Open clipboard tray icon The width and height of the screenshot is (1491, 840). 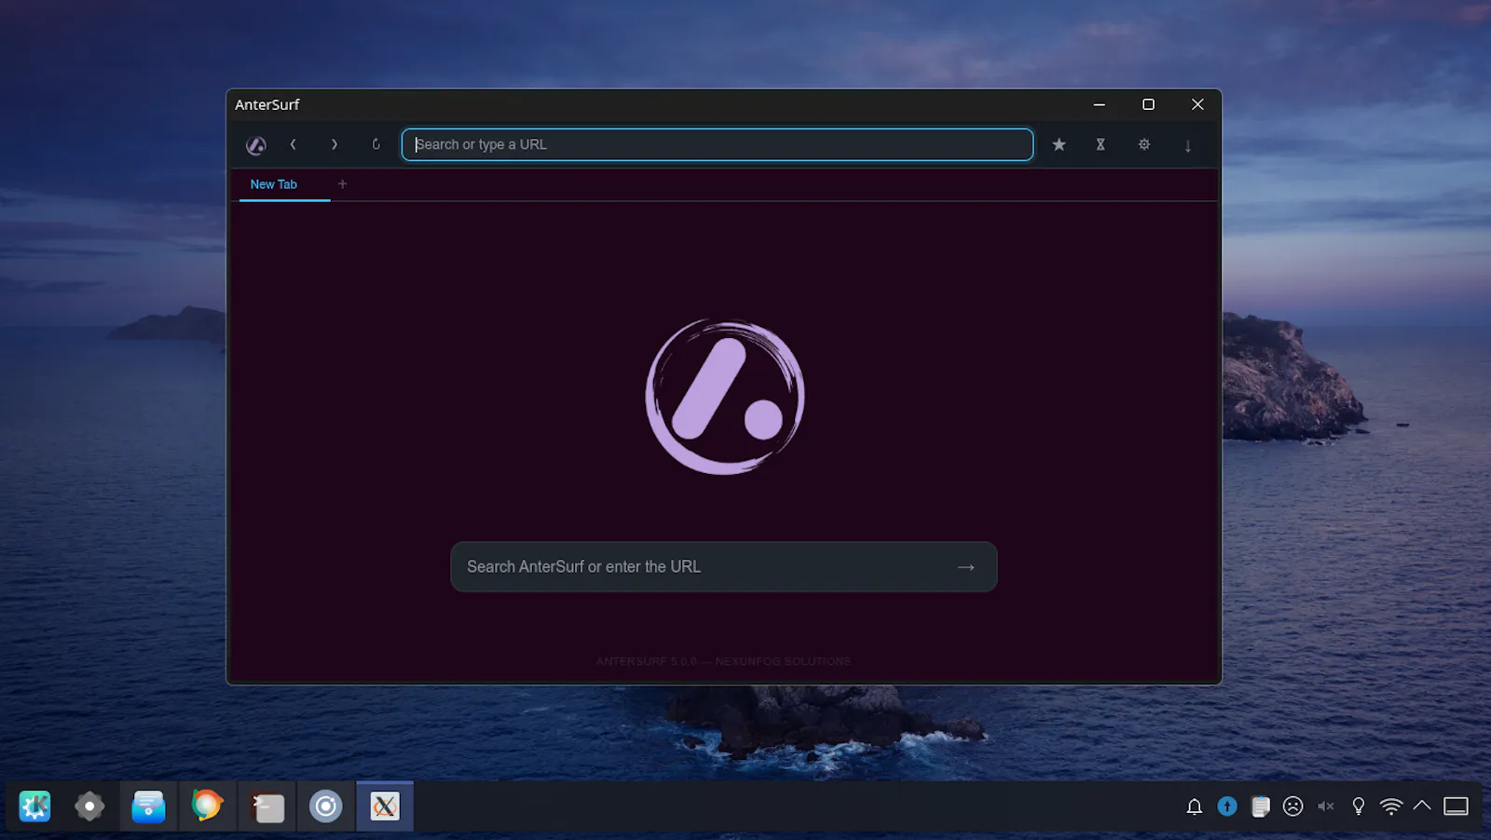click(1261, 806)
